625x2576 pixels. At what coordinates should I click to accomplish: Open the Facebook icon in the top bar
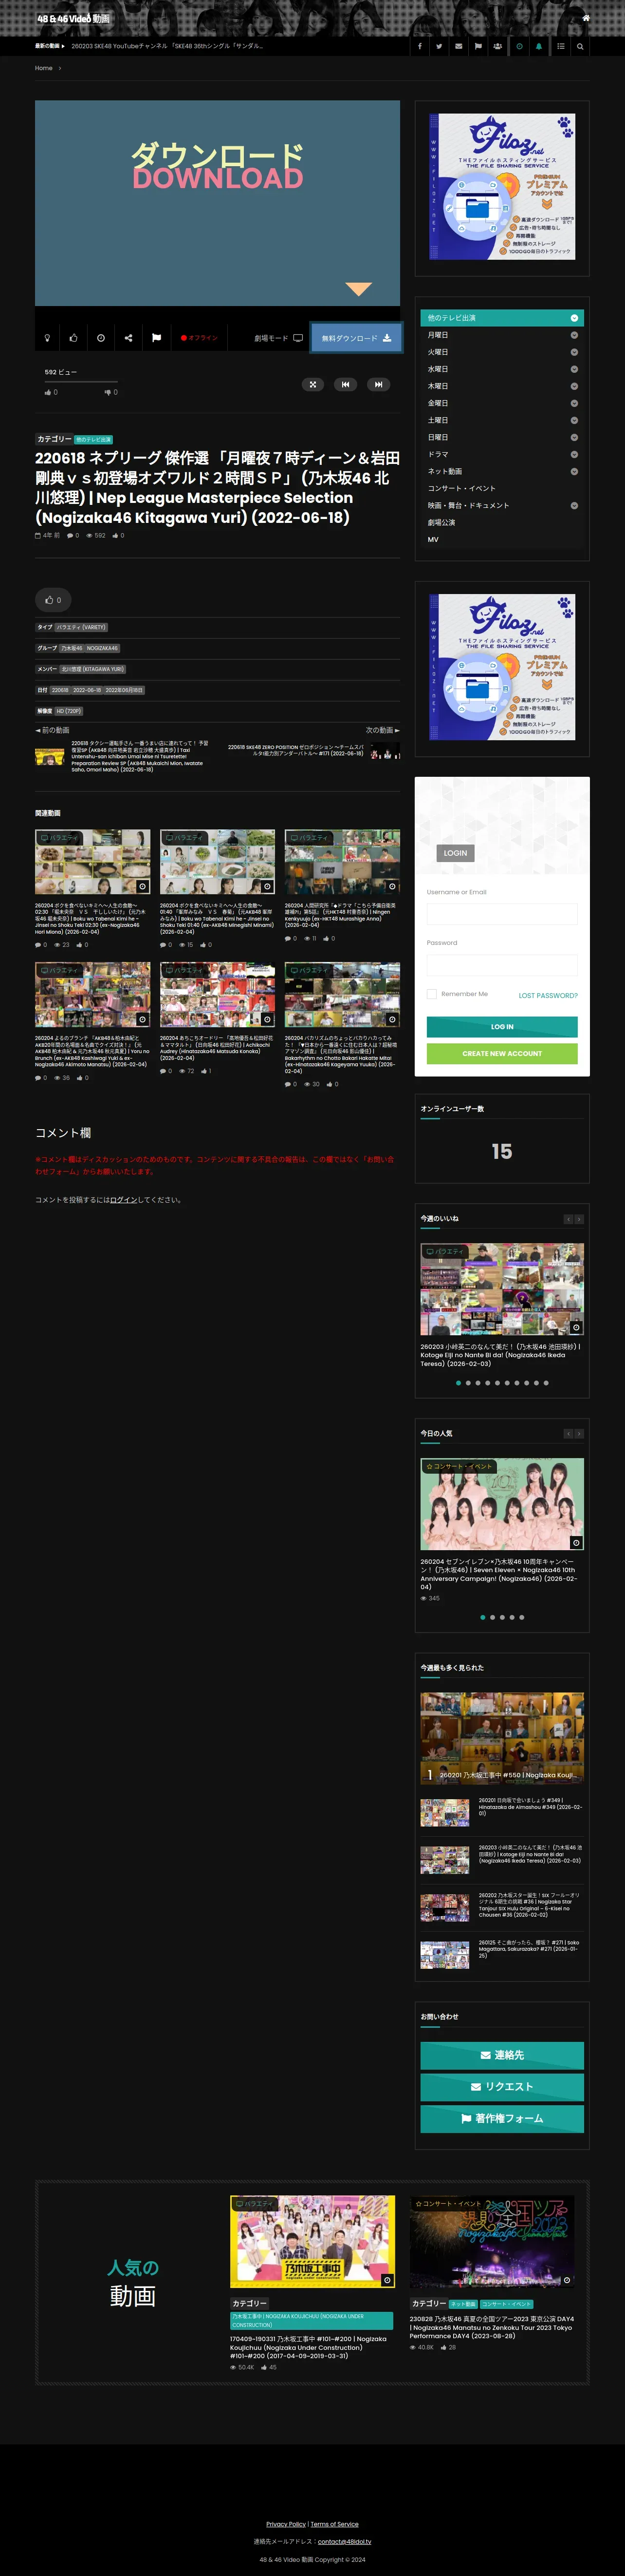419,46
